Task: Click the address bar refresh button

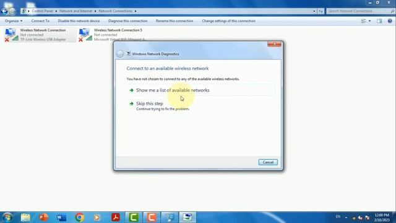Action: (321, 11)
